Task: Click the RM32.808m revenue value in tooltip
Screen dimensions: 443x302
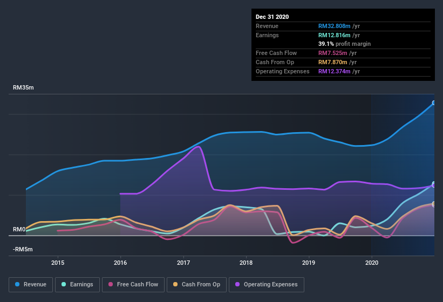Action: tap(334, 26)
